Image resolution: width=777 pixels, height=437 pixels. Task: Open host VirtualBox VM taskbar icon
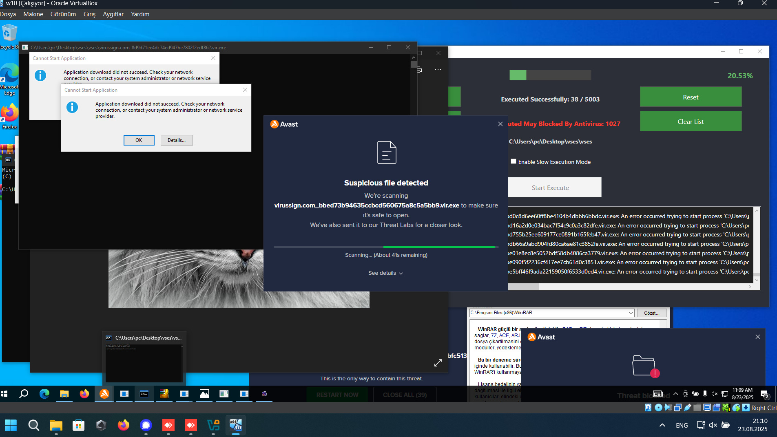click(236, 426)
